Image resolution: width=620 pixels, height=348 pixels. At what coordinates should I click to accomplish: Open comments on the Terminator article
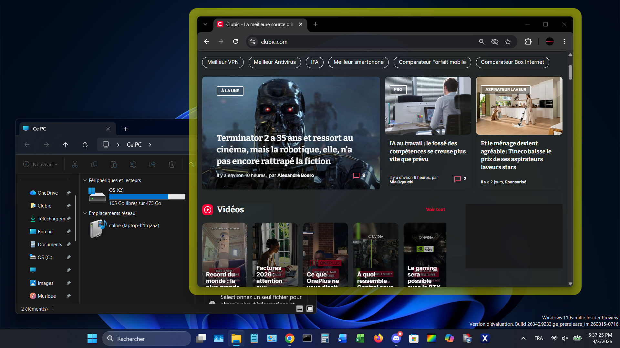click(359, 175)
